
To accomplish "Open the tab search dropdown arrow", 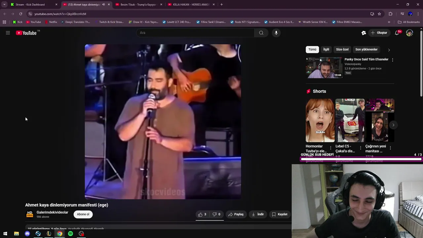I will [x=4, y=5].
